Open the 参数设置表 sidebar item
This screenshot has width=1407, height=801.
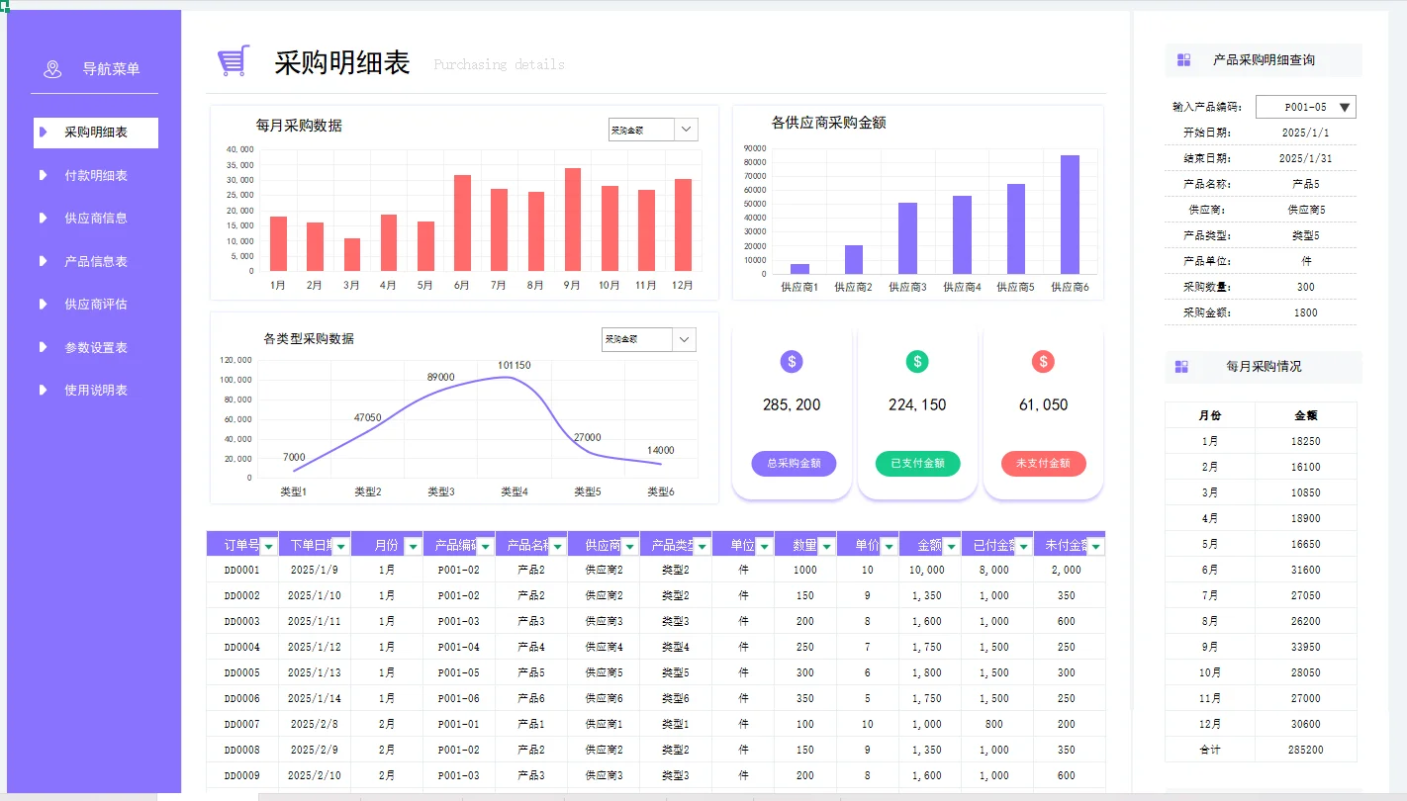94,347
